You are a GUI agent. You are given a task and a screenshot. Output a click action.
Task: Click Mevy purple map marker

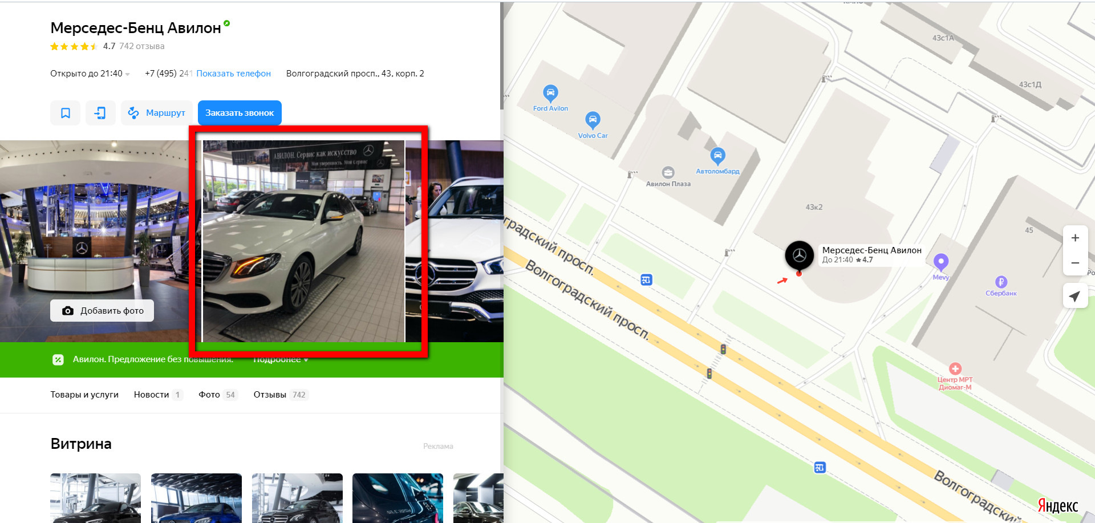pos(941,262)
